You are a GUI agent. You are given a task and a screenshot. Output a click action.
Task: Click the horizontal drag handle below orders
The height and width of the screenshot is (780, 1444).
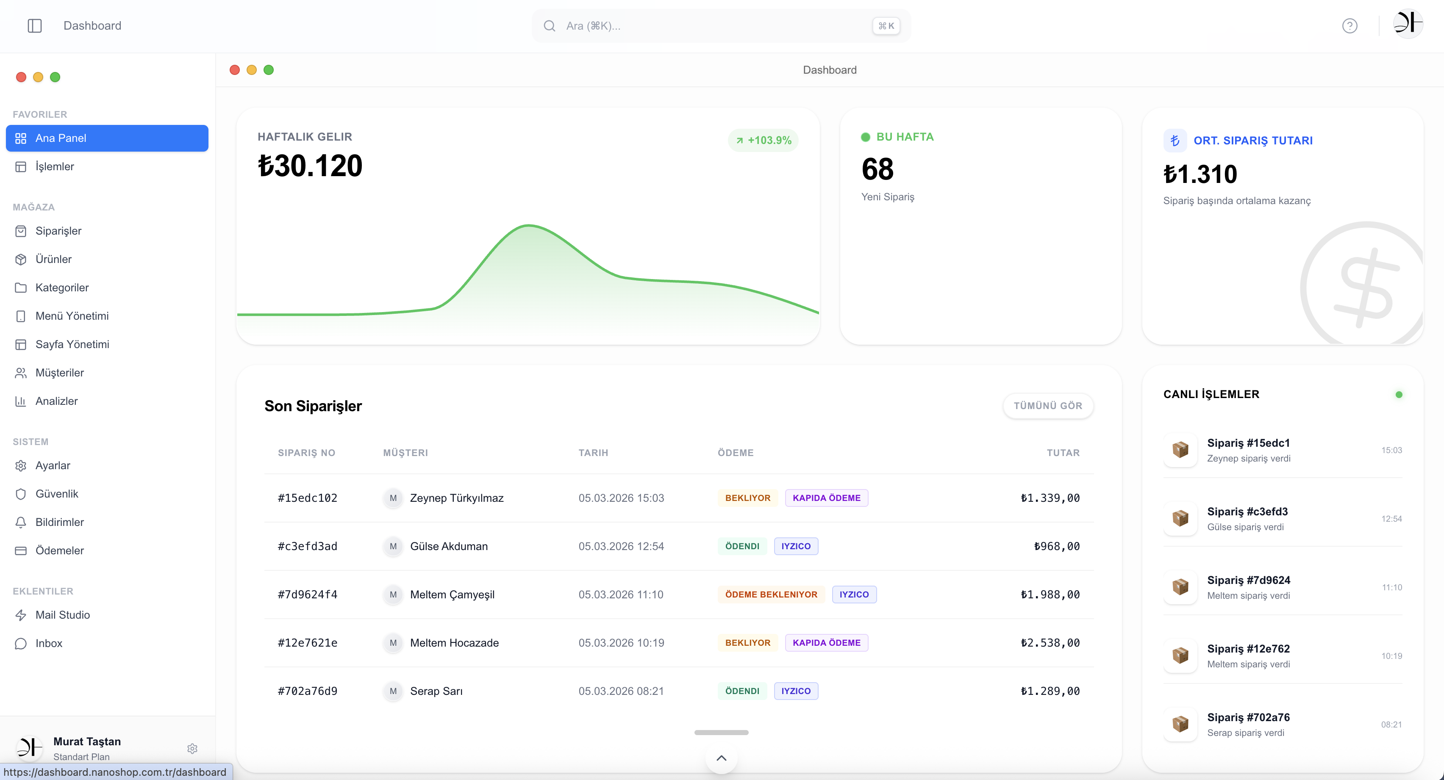pos(722,733)
